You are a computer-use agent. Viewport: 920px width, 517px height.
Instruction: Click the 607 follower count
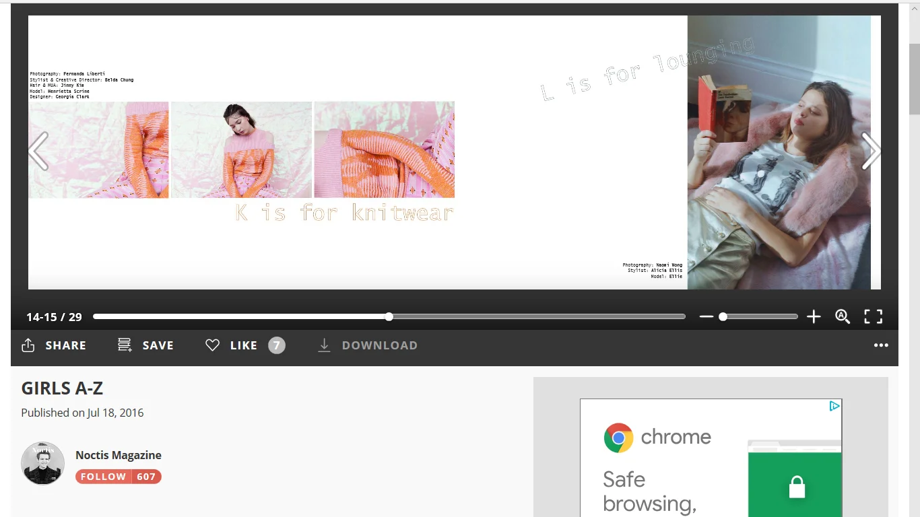click(146, 477)
